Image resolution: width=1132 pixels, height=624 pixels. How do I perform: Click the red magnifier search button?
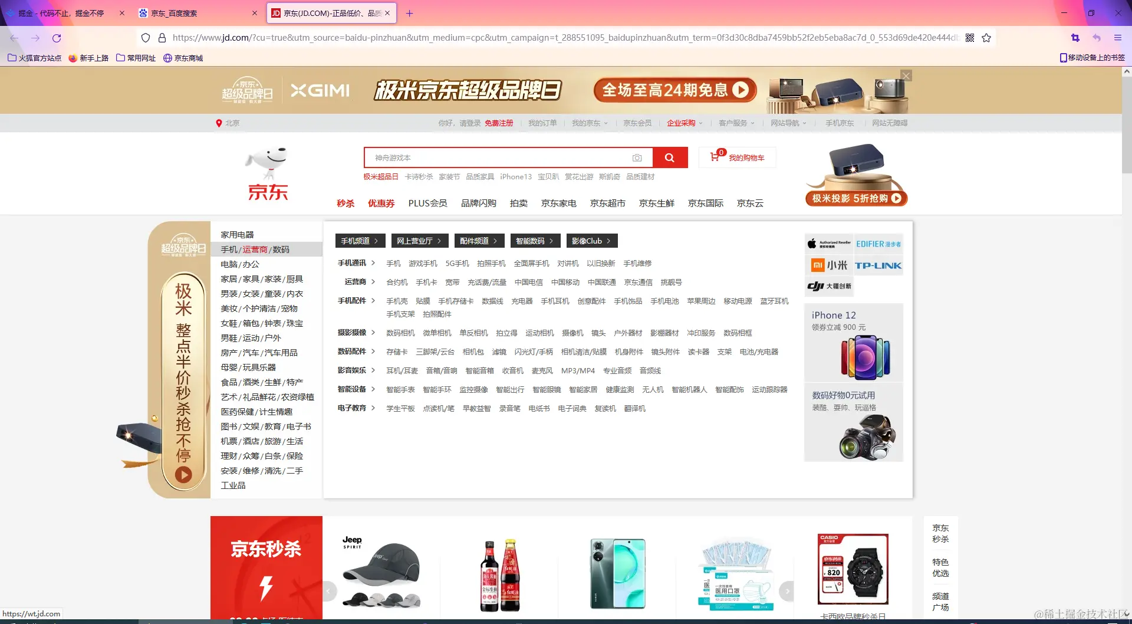[670, 157]
